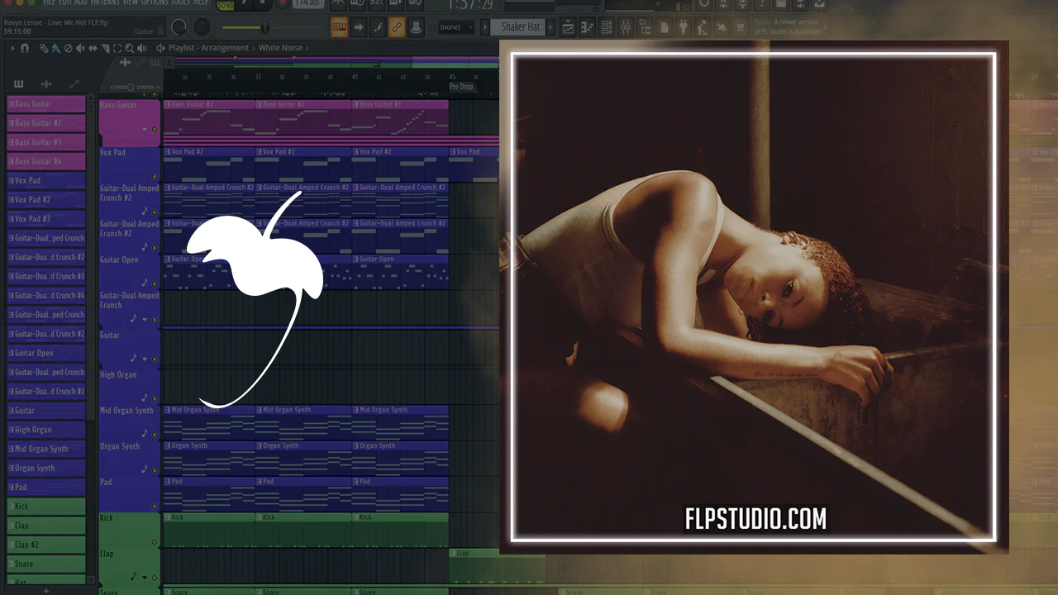This screenshot has height=595, width=1058.
Task: Toggle SONG mode switch
Action: coord(224,4)
